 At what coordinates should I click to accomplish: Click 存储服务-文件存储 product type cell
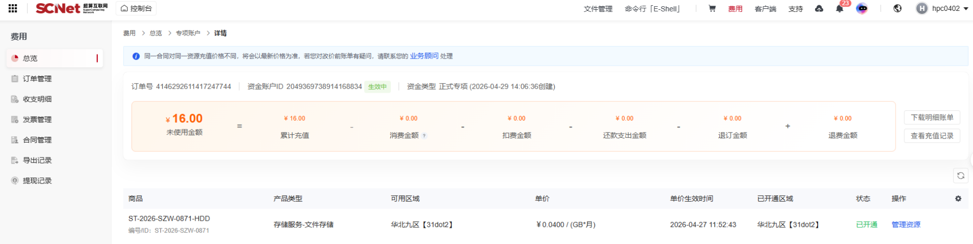click(304, 224)
